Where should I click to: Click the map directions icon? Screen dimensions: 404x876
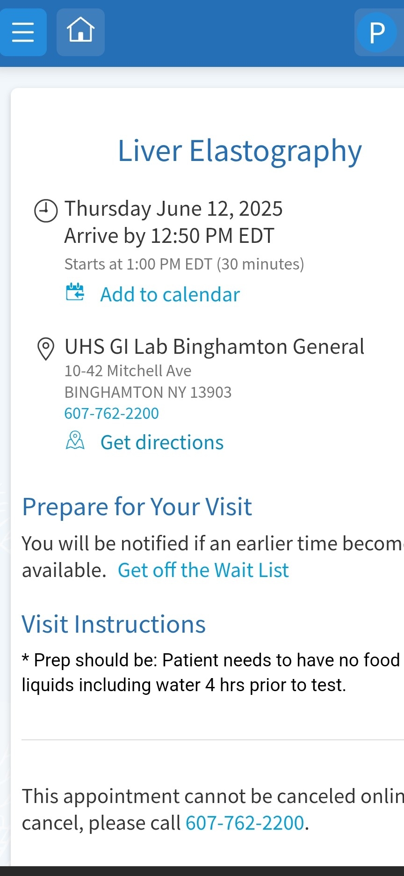(75, 441)
